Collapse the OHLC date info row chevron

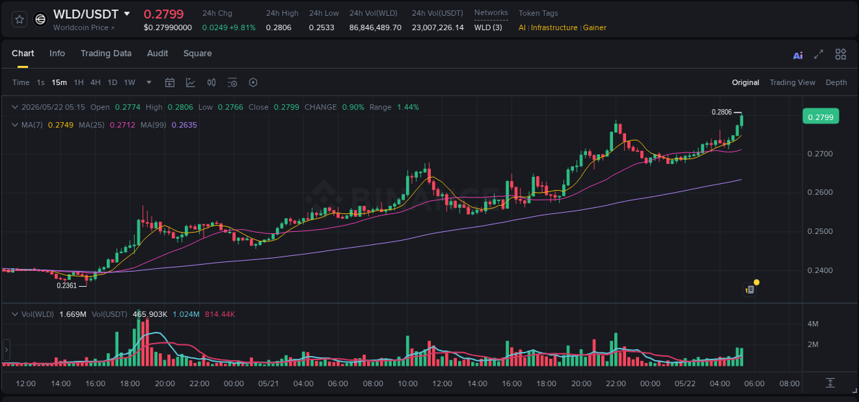point(15,107)
